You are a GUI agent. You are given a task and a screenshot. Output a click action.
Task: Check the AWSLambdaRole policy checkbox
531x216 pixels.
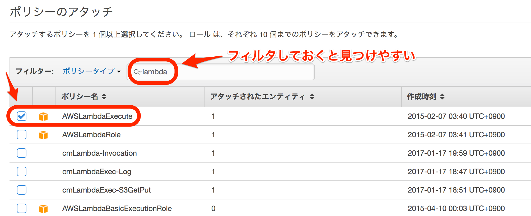coord(22,135)
